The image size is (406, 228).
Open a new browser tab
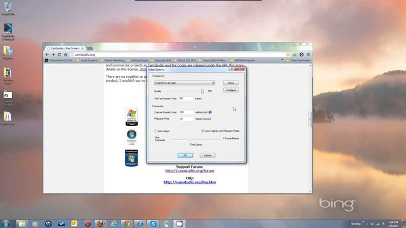[x=89, y=48]
